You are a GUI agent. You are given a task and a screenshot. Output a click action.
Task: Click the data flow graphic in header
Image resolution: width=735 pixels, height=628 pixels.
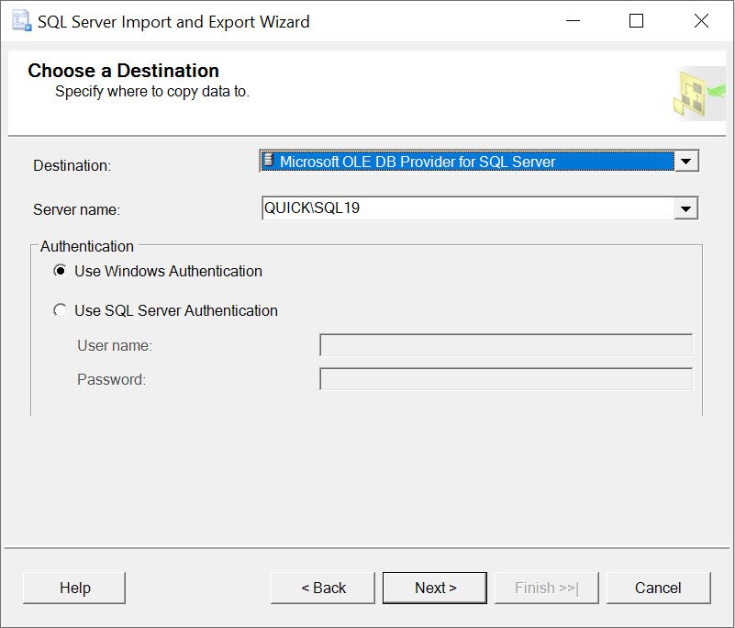[699, 94]
